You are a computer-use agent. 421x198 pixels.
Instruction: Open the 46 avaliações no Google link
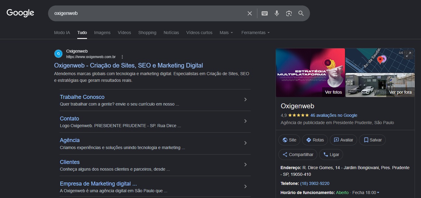[334, 115]
